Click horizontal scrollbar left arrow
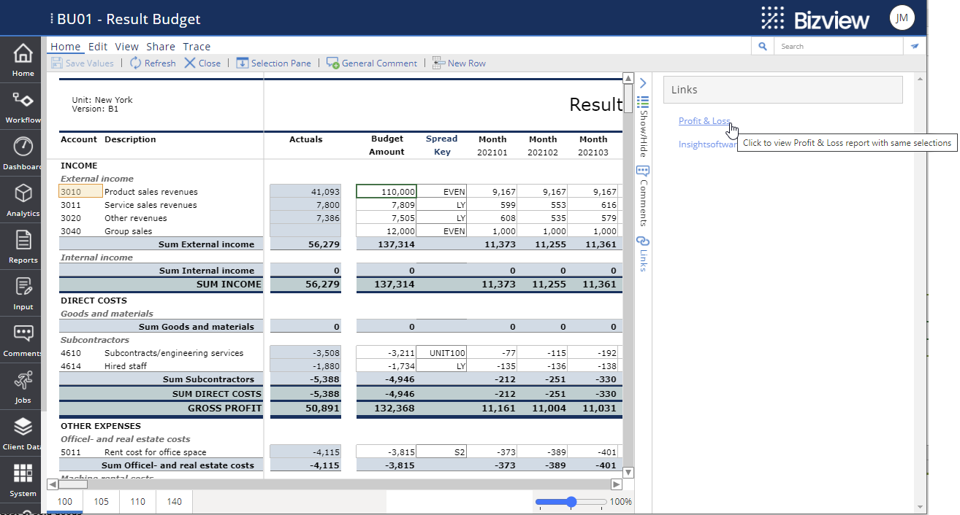 click(x=52, y=484)
